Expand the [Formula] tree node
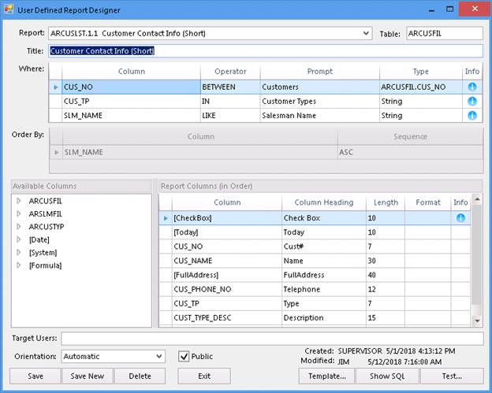 [x=18, y=265]
